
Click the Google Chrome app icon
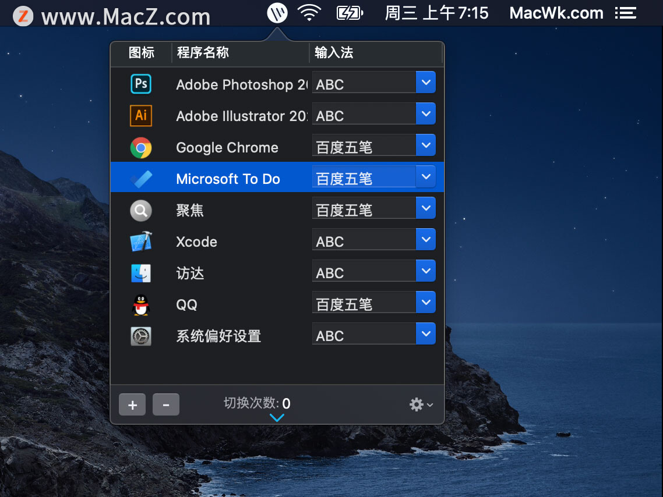(141, 147)
